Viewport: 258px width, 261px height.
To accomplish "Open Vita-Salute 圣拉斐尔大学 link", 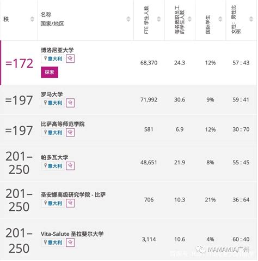I will click(72, 234).
